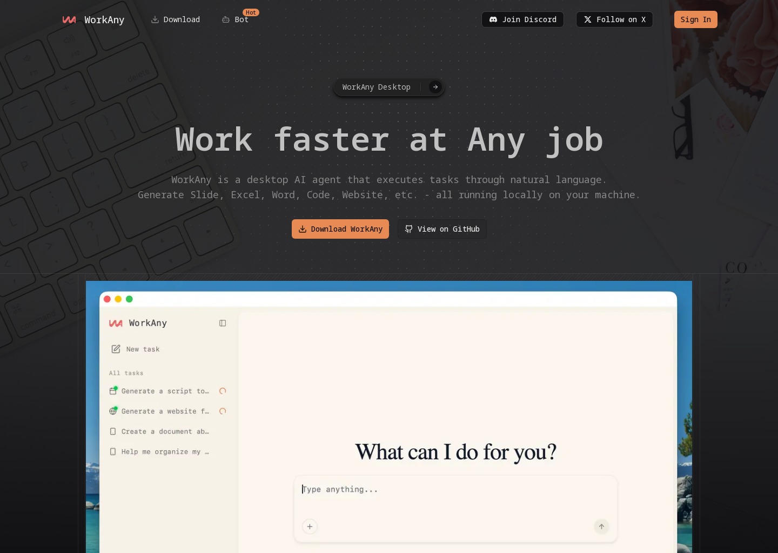Click the "What can I do for you?" heading
This screenshot has height=553, width=778.
[x=455, y=452]
